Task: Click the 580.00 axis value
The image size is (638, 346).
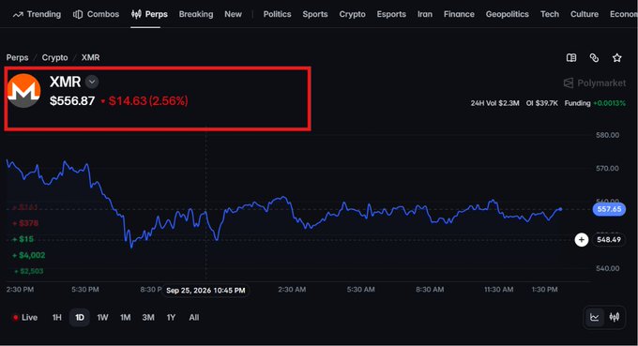Action: pyautogui.click(x=607, y=135)
